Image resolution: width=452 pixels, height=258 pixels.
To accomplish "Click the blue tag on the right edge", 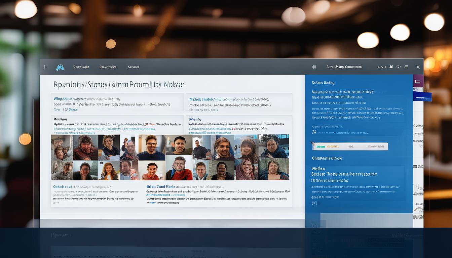I will (x=422, y=98).
